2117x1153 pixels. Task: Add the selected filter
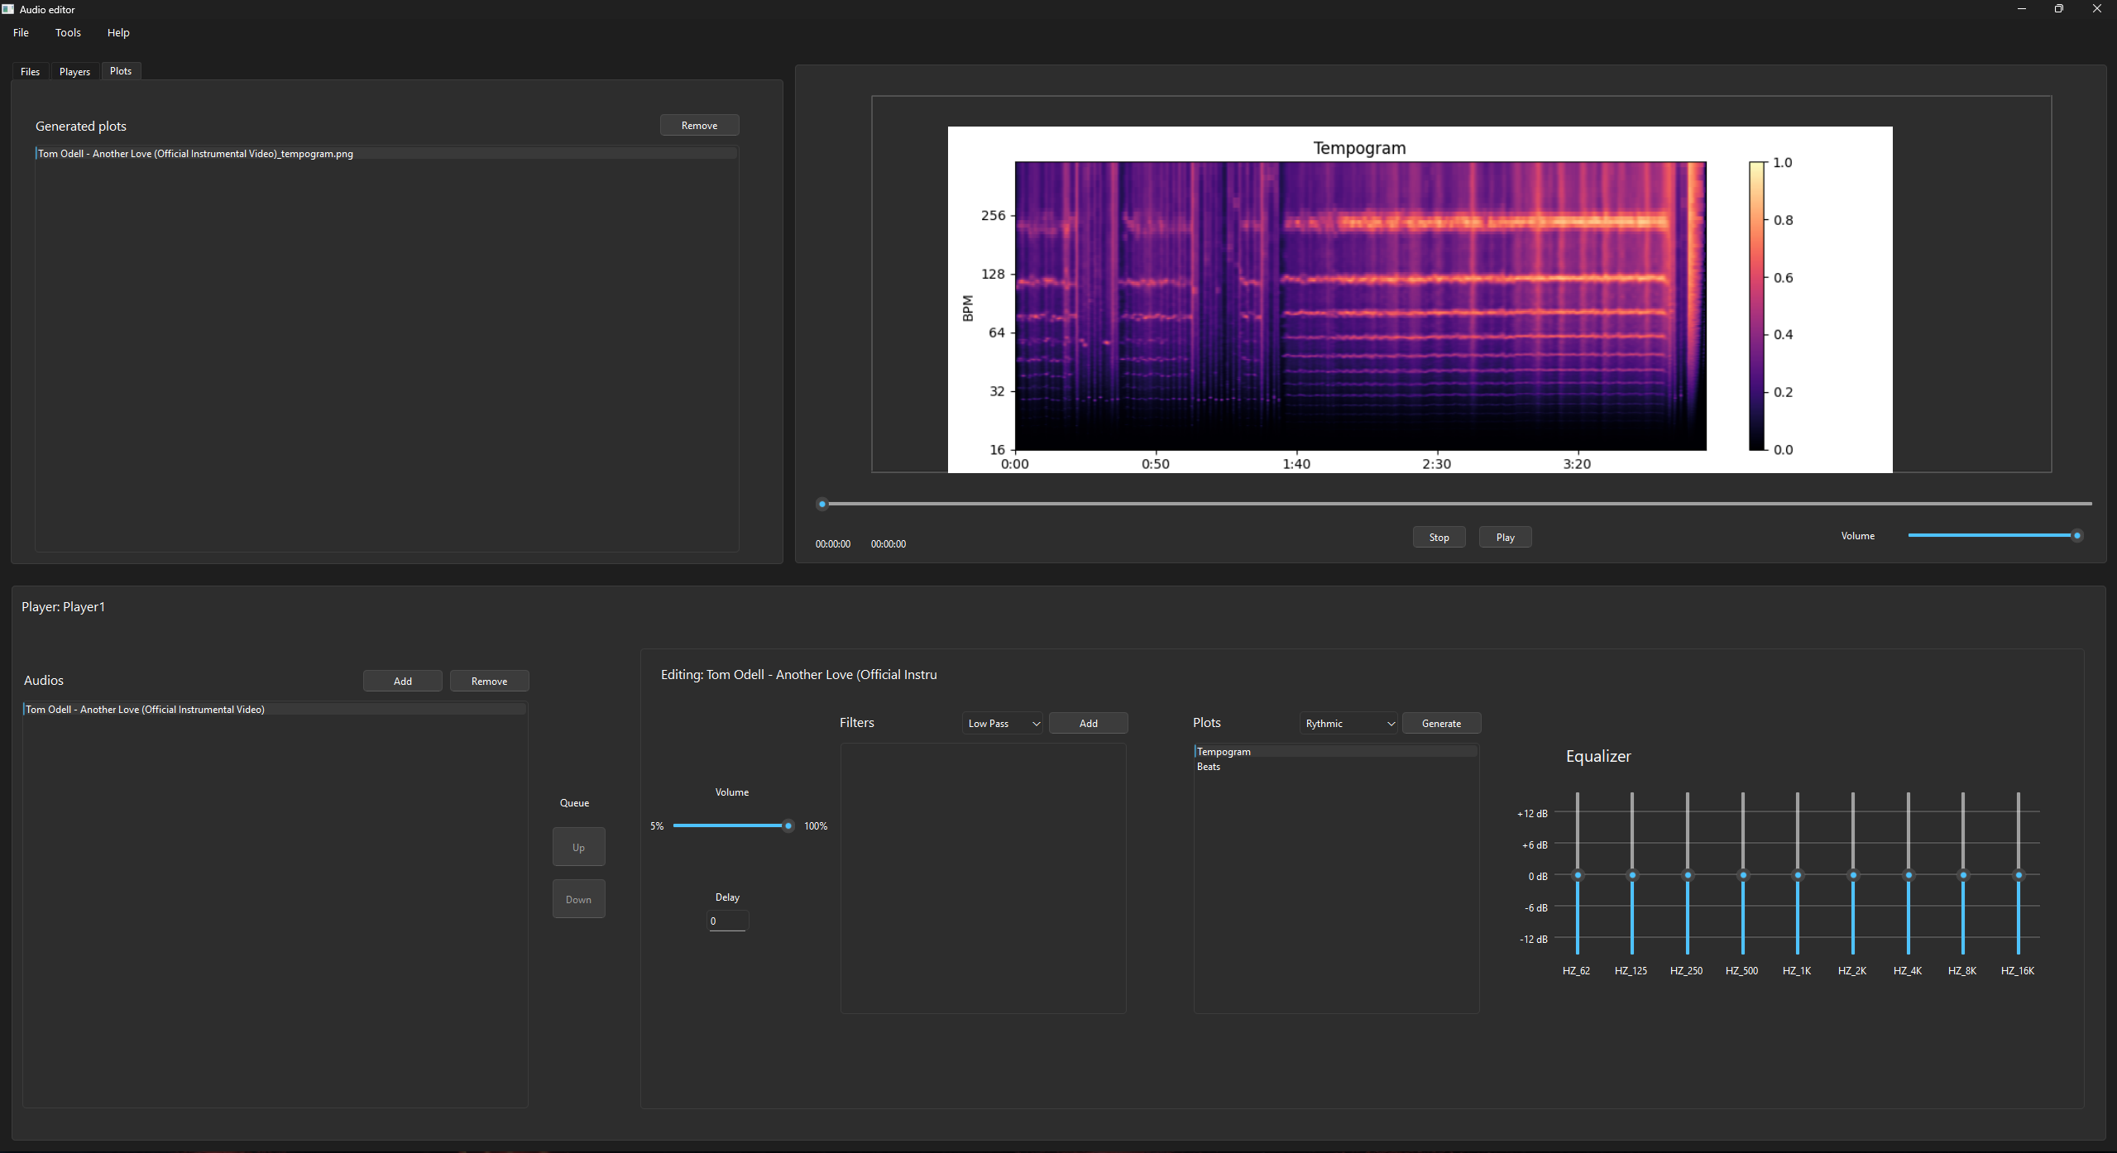(1088, 724)
